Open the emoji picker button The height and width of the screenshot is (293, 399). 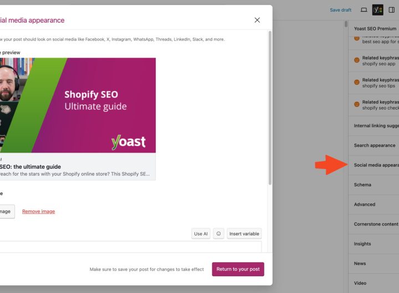tap(218, 234)
